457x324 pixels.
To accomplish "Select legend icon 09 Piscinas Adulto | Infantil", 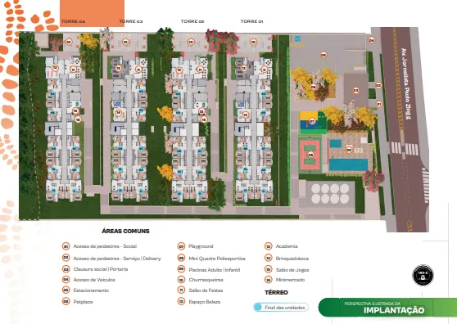I will click(x=181, y=269).
